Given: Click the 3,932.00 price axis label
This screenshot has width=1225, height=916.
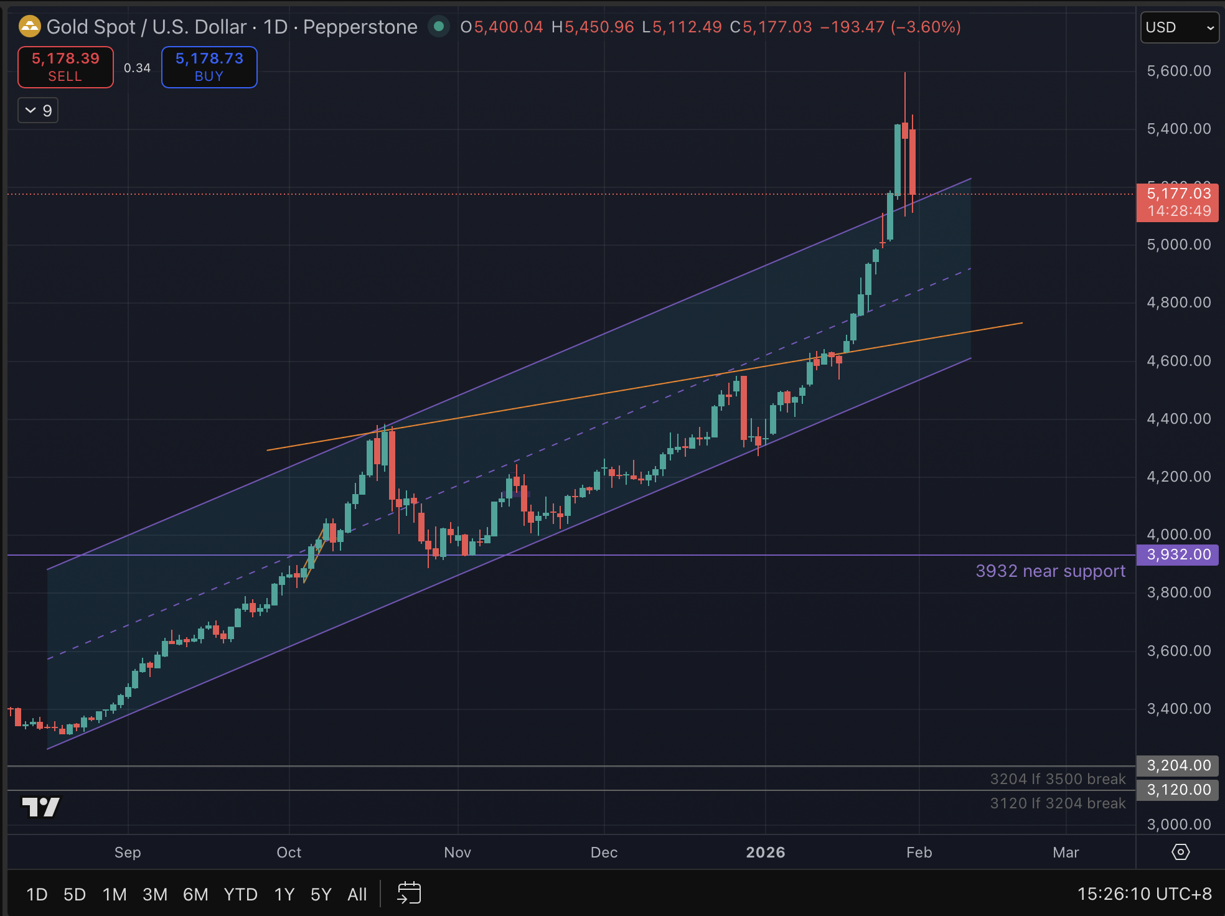Looking at the screenshot, I should click(x=1178, y=554).
